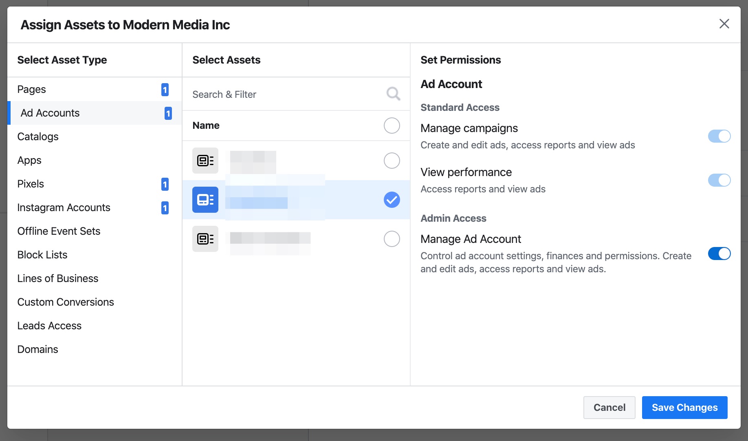
Task: Toggle the View performance switch
Action: click(719, 180)
